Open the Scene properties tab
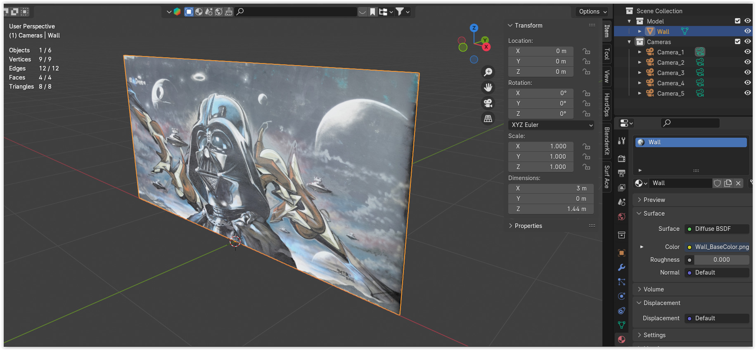Viewport: 756px width, 350px height. [621, 202]
